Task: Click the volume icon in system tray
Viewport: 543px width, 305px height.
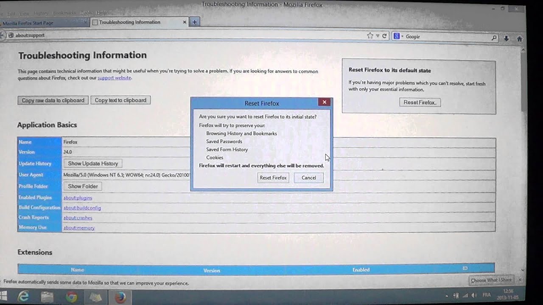Action: (x=474, y=295)
